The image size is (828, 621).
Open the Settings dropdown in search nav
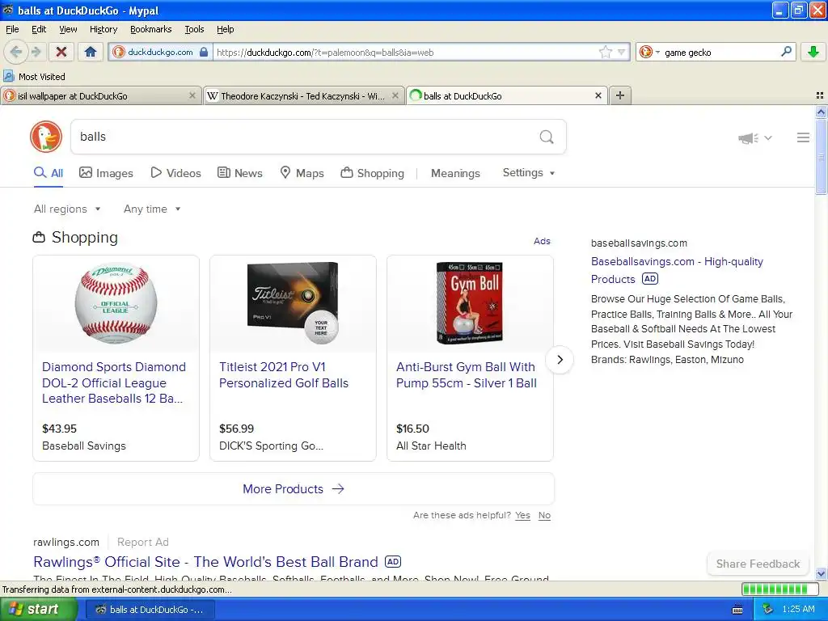tap(529, 173)
